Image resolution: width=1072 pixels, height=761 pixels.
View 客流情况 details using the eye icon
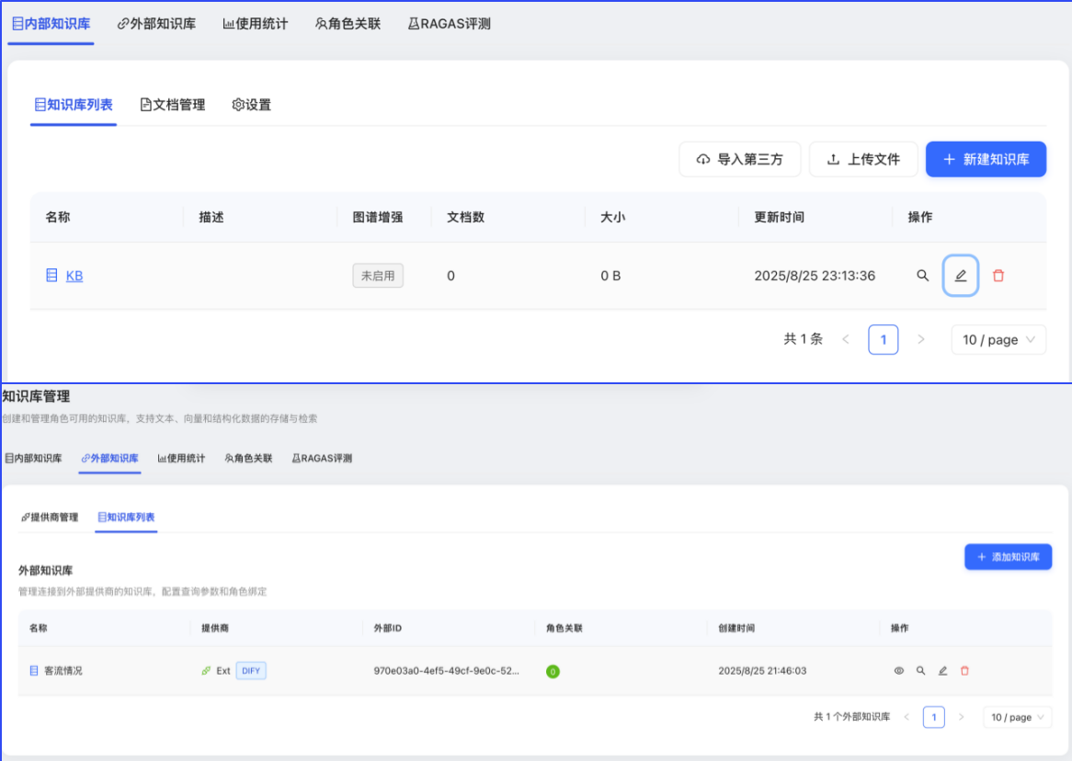tap(899, 671)
